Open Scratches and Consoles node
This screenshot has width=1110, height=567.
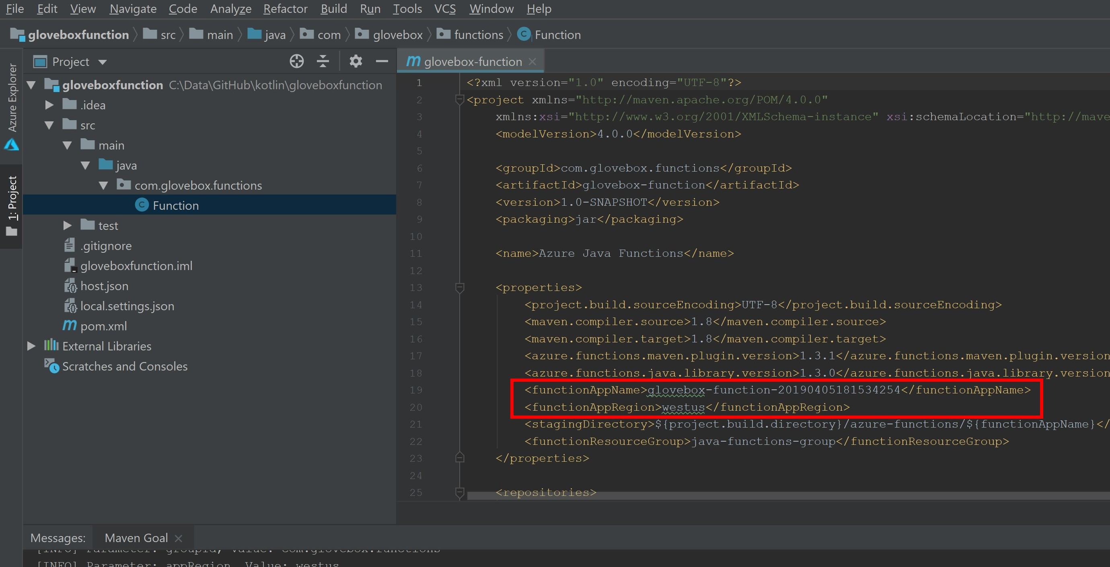(125, 366)
